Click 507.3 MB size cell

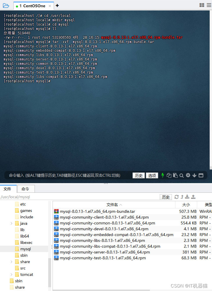coord(188,211)
